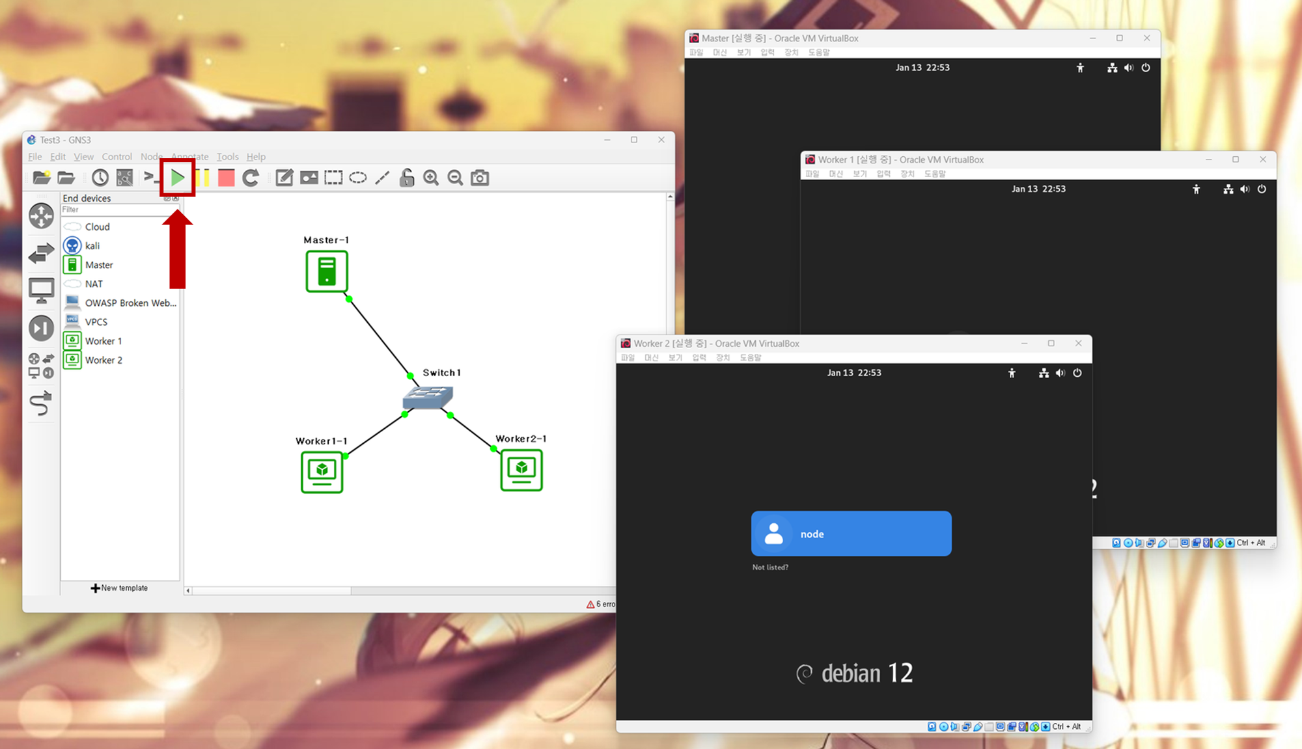The width and height of the screenshot is (1302, 749).
Task: Click the 'Not listed?' link
Action: (x=770, y=567)
